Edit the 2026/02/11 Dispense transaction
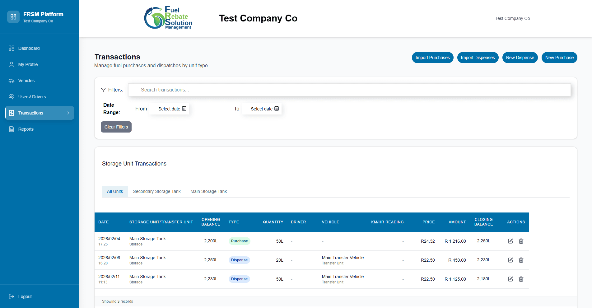 (510, 279)
